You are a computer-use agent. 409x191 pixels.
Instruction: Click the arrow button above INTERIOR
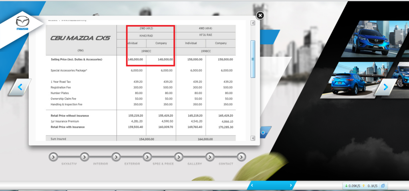pos(84,157)
